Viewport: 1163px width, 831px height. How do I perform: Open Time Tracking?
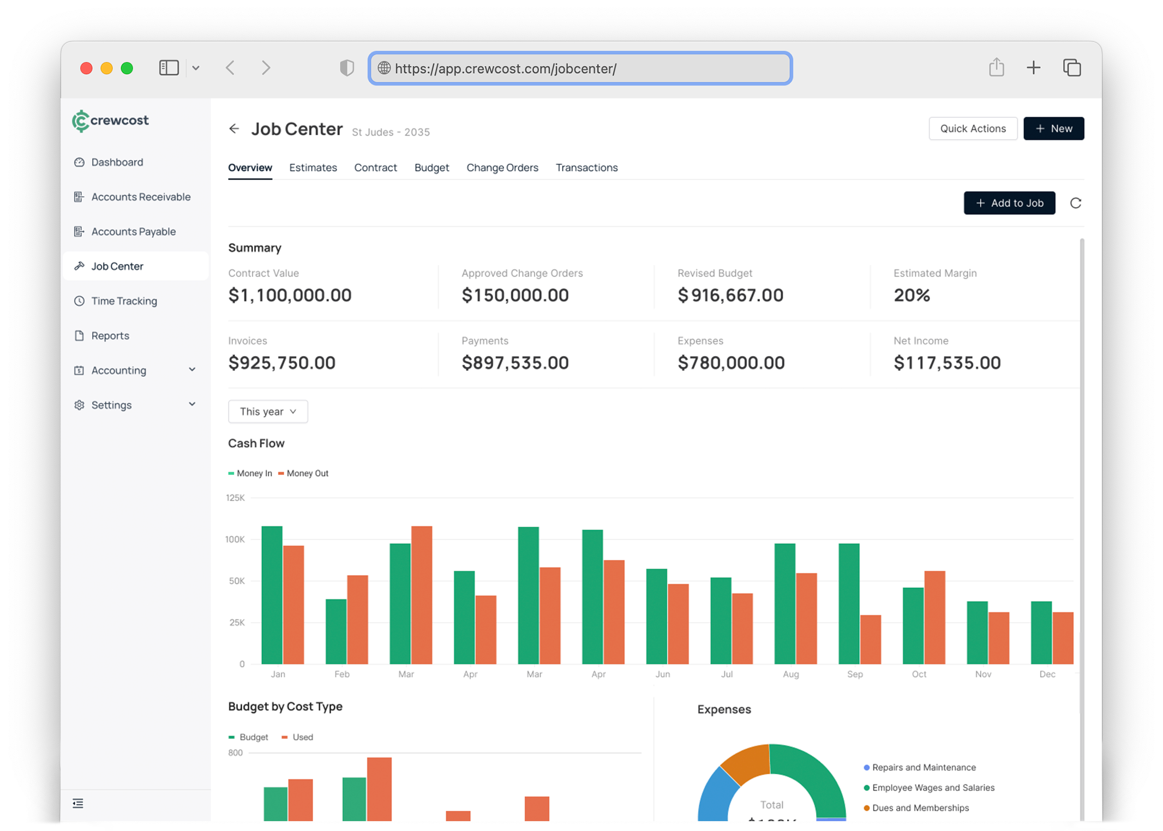(x=135, y=301)
